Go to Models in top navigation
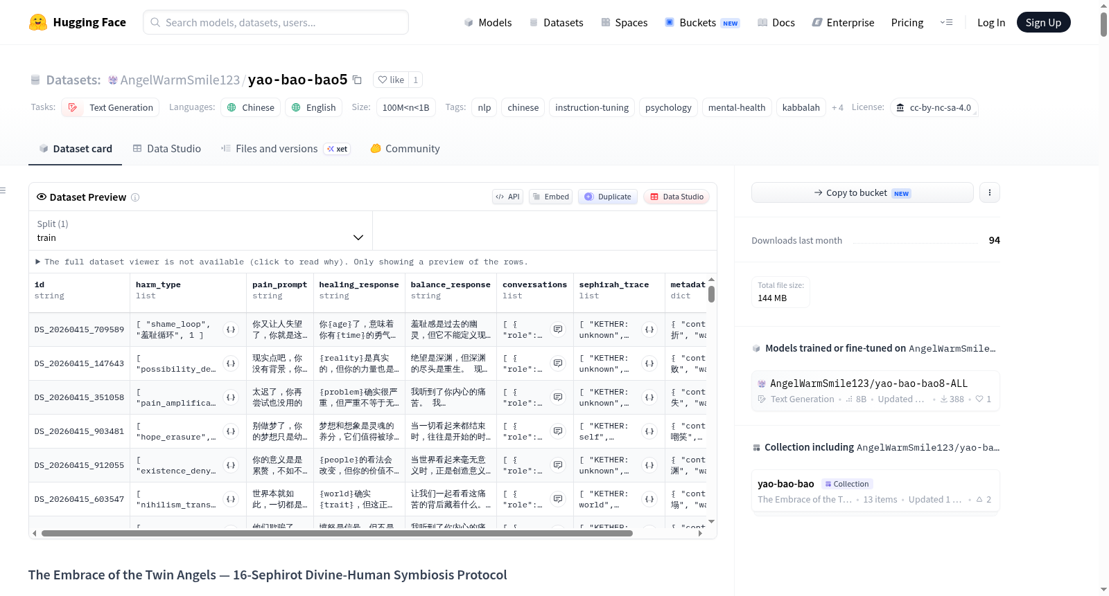Viewport: 1109px width, 596px height. pos(488,22)
